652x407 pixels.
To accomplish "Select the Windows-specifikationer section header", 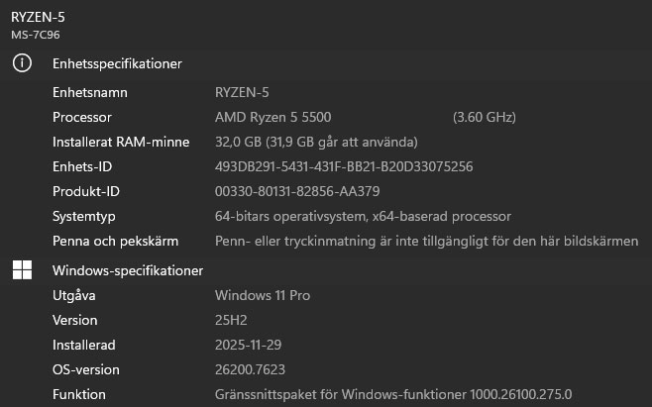I will pyautogui.click(x=128, y=270).
